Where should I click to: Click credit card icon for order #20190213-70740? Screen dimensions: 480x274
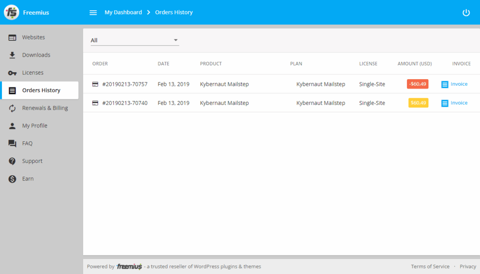point(95,103)
